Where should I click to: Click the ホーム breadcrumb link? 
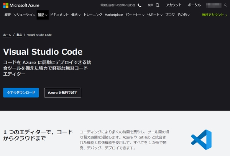[7, 35]
